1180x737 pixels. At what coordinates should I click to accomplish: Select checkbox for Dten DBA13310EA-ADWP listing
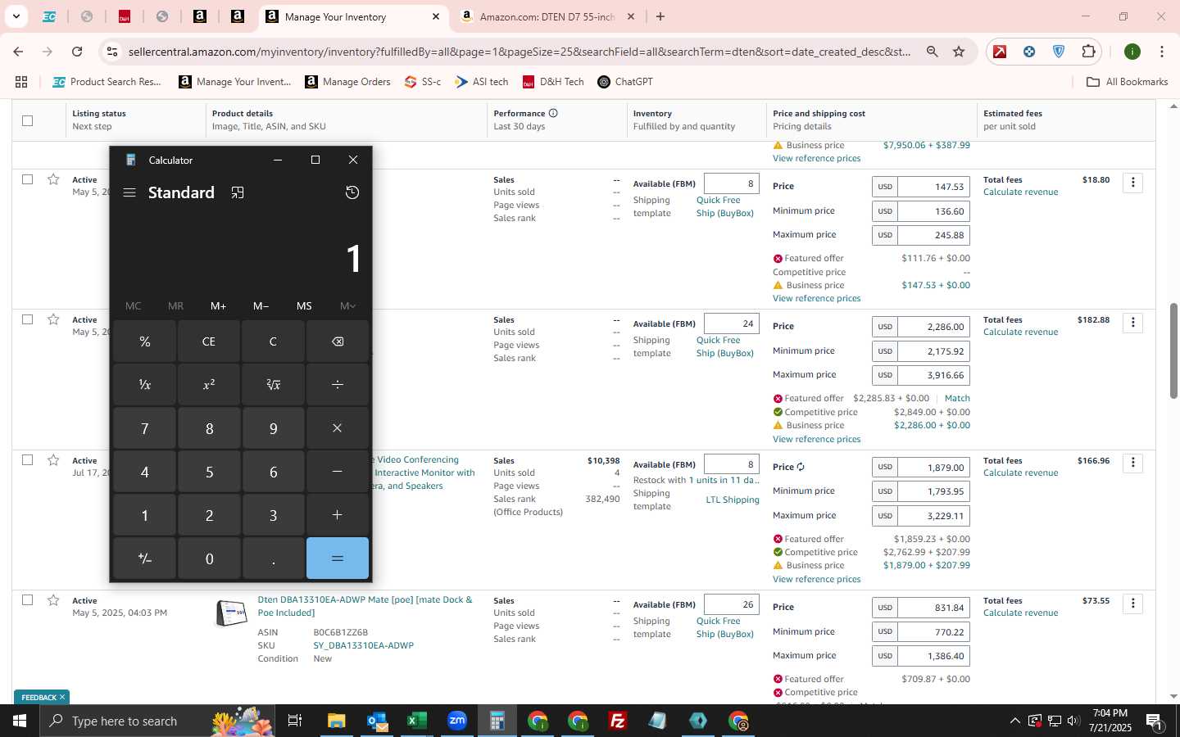(27, 599)
